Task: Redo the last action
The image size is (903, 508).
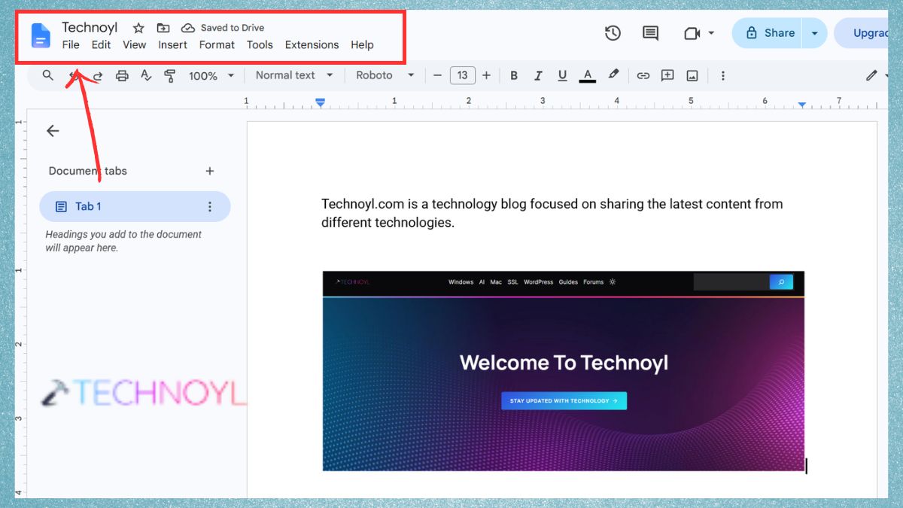Action: tap(98, 75)
